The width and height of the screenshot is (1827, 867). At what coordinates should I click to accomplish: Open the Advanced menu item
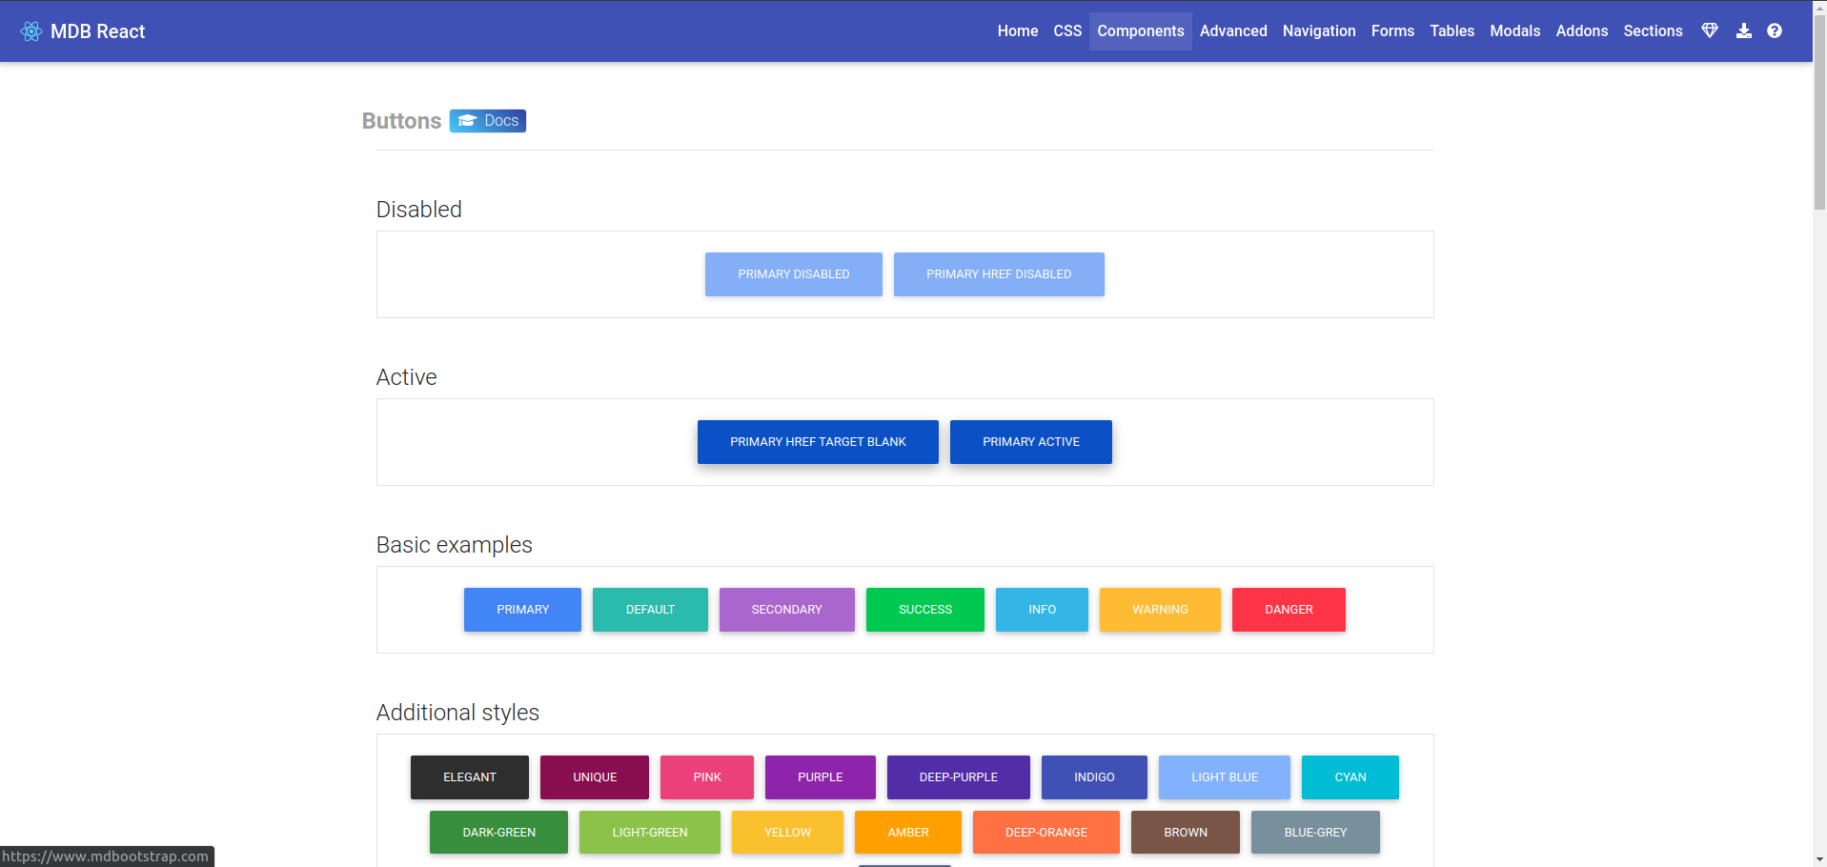pos(1232,31)
